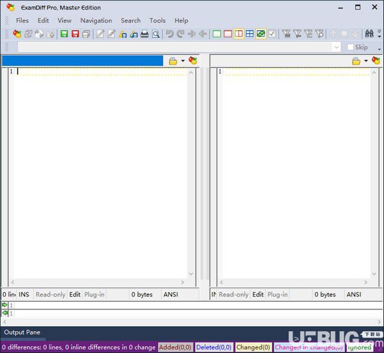Image resolution: width=384 pixels, height=353 pixels.
Task: Click the right pane file path field
Action: click(279, 61)
